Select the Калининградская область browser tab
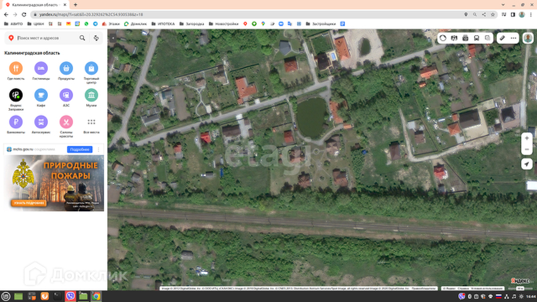This screenshot has height=302, width=537. 35,5
